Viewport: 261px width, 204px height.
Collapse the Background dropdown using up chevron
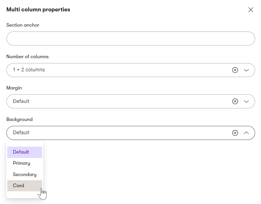pos(246,133)
